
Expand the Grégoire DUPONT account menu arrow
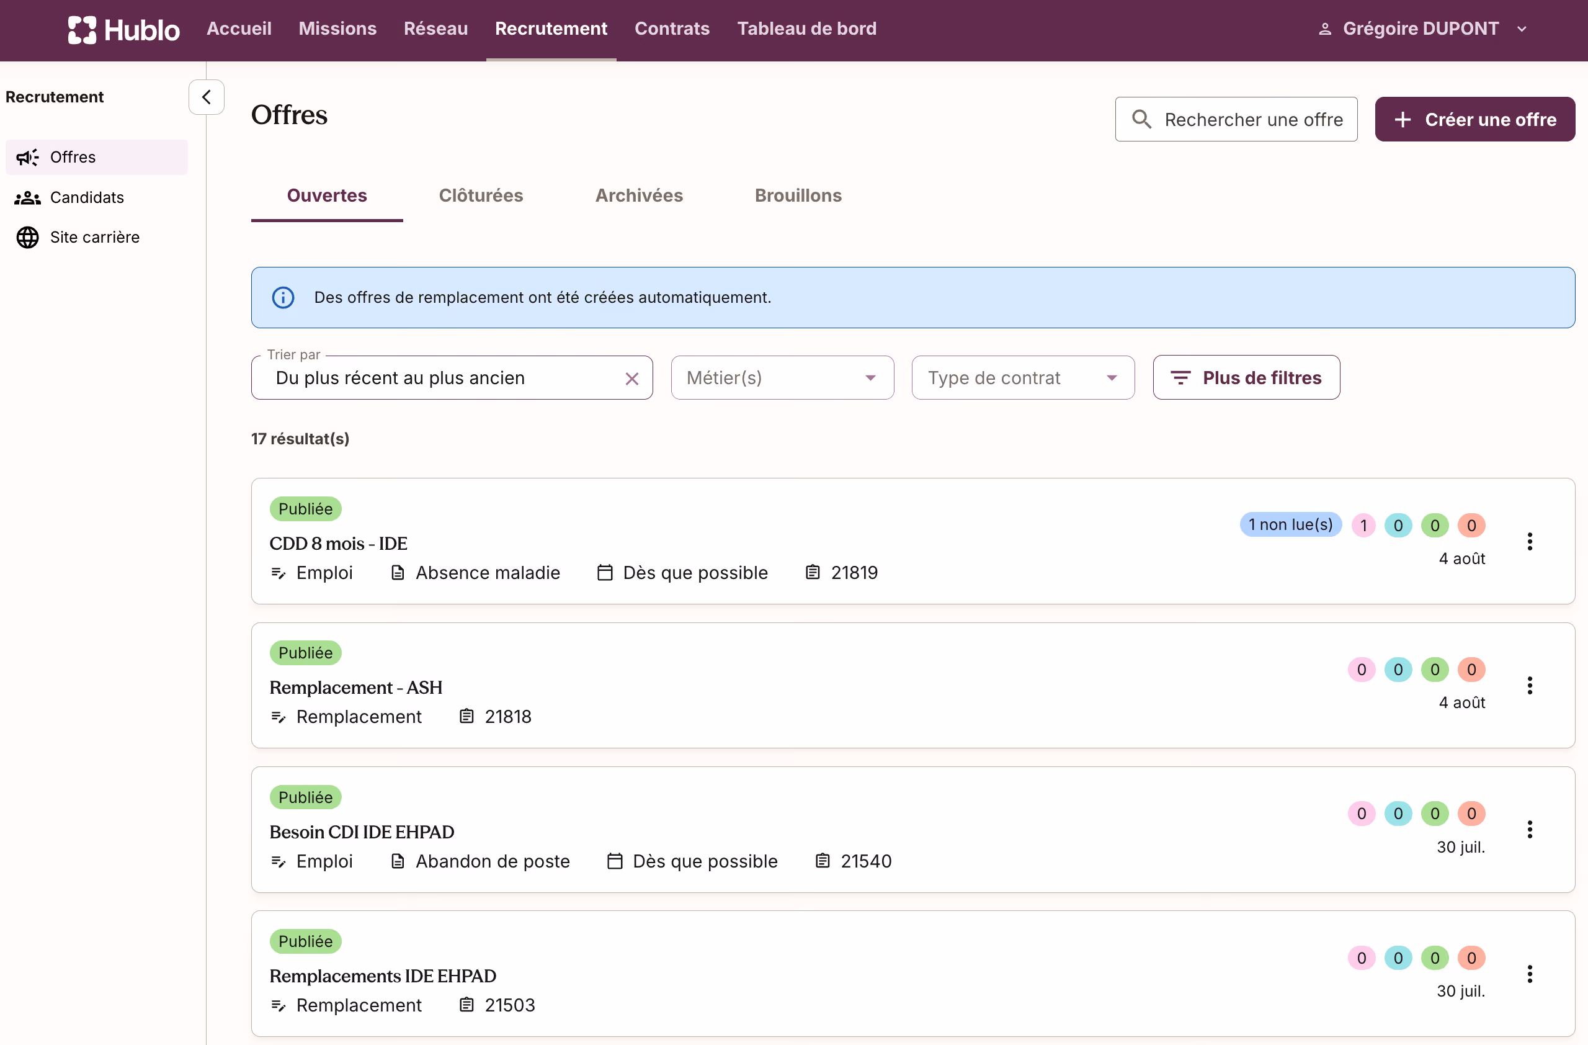click(1522, 29)
